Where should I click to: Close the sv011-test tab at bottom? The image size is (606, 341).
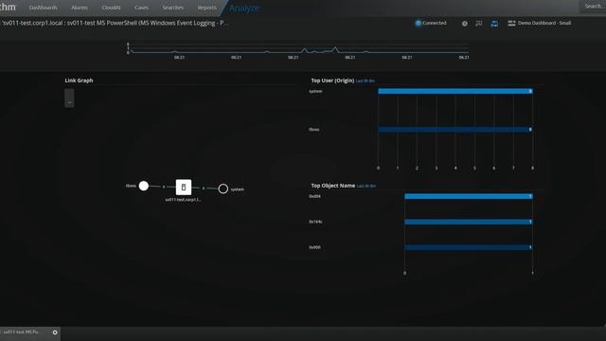pyautogui.click(x=55, y=332)
